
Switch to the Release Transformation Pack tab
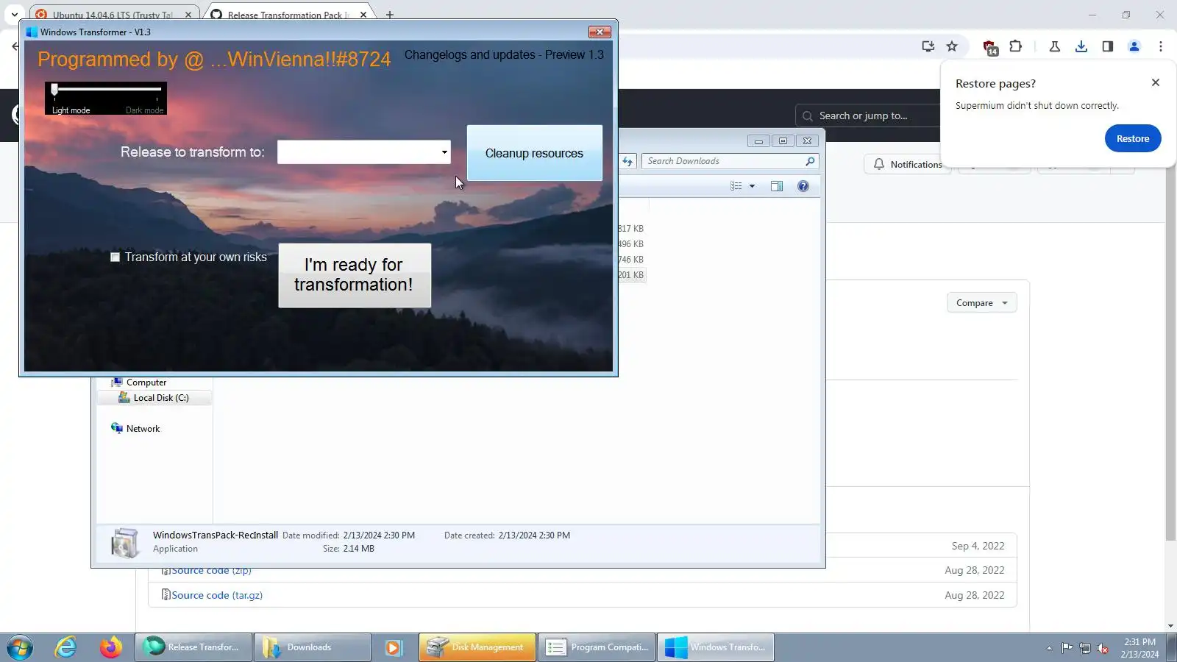click(x=288, y=15)
